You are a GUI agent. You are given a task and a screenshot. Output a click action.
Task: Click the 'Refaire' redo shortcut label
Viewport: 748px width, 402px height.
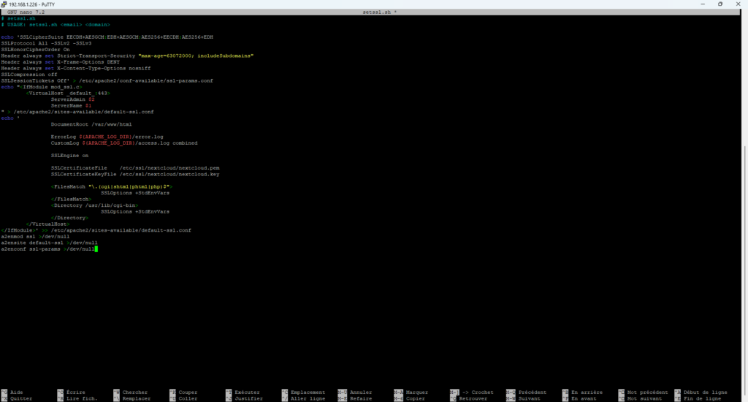tap(361, 398)
